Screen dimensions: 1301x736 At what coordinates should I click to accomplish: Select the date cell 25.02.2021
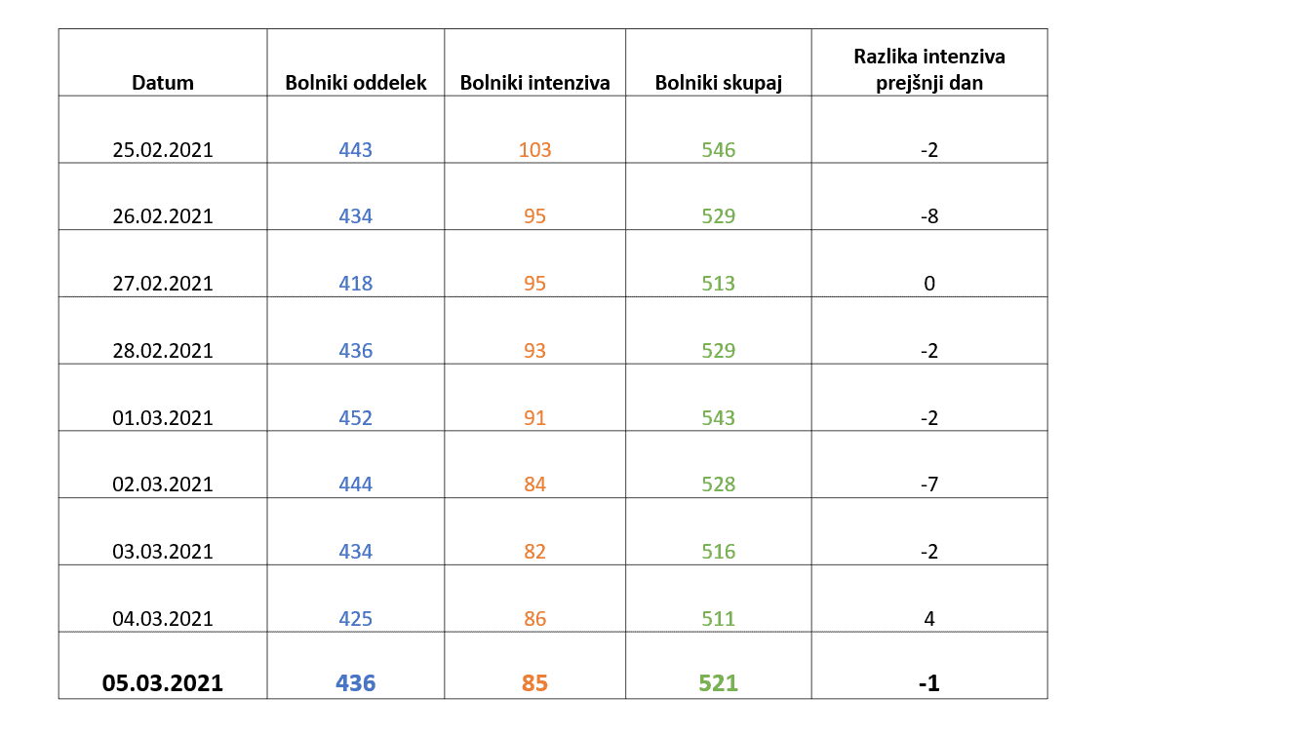pos(163,150)
